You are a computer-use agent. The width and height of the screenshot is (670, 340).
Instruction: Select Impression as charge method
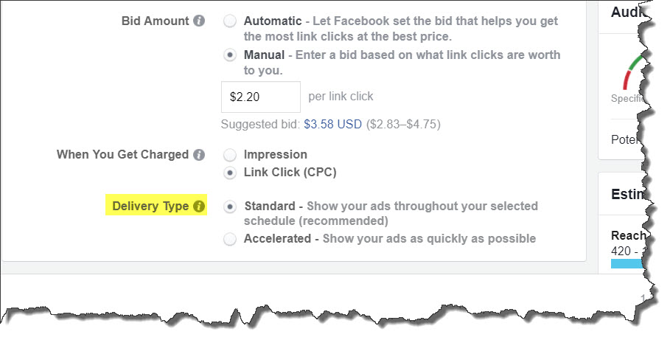(230, 155)
